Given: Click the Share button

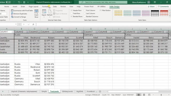Looking at the screenshot, I should (x=151, y=6).
